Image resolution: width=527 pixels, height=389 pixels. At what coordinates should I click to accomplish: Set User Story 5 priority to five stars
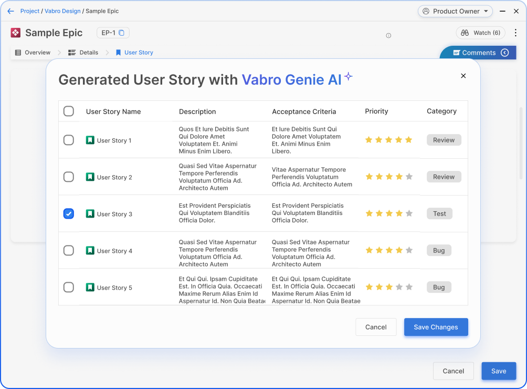(409, 287)
